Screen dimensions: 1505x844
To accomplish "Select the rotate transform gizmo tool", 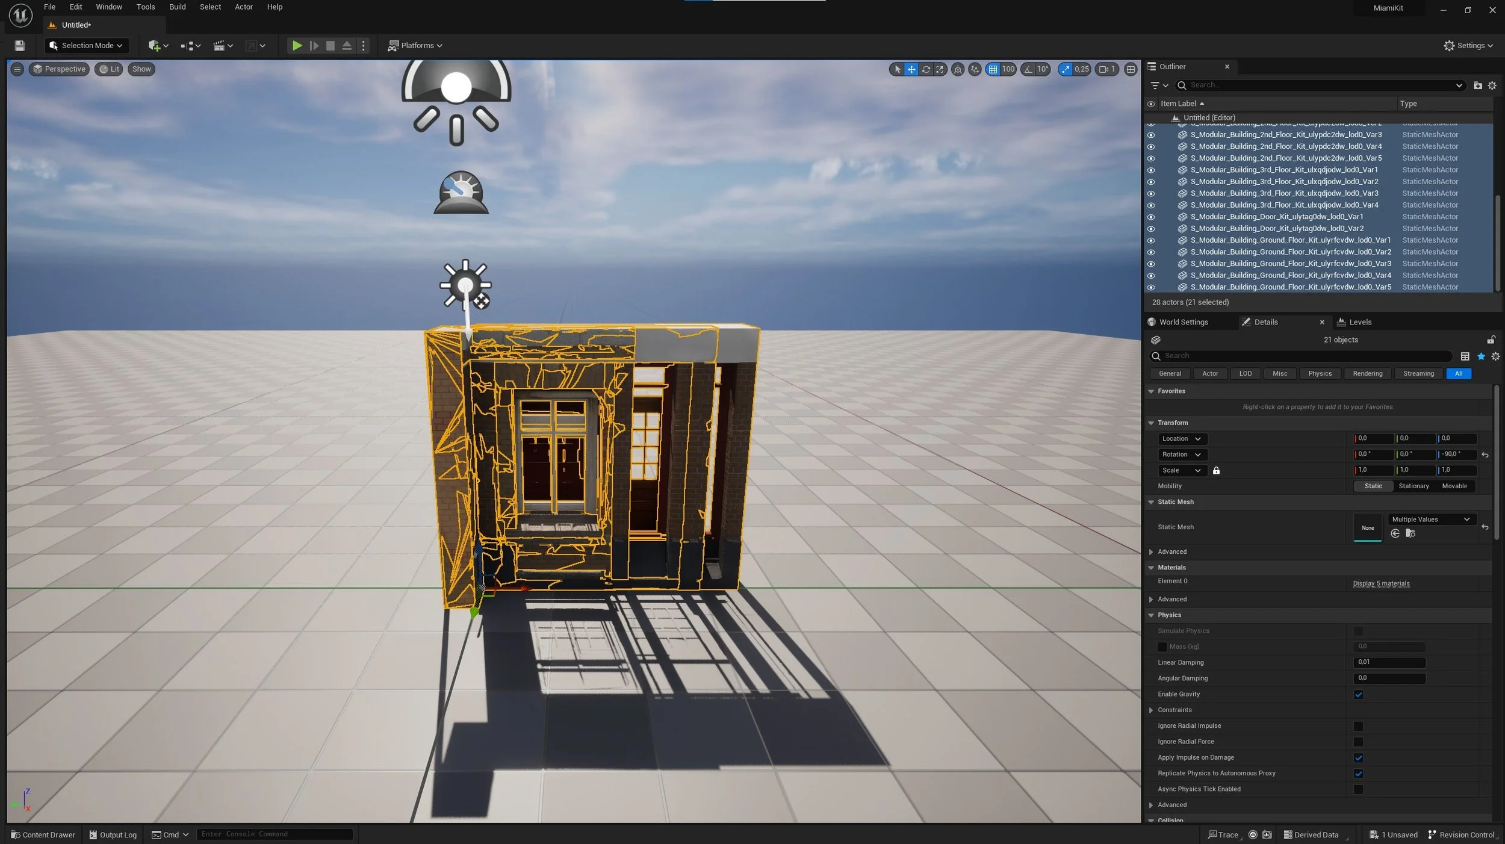I will pyautogui.click(x=926, y=69).
